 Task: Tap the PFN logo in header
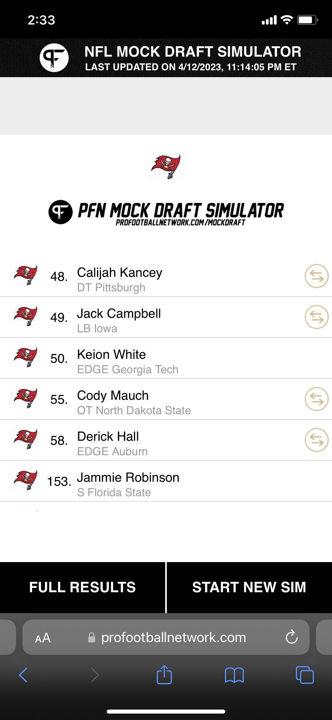pos(54,58)
